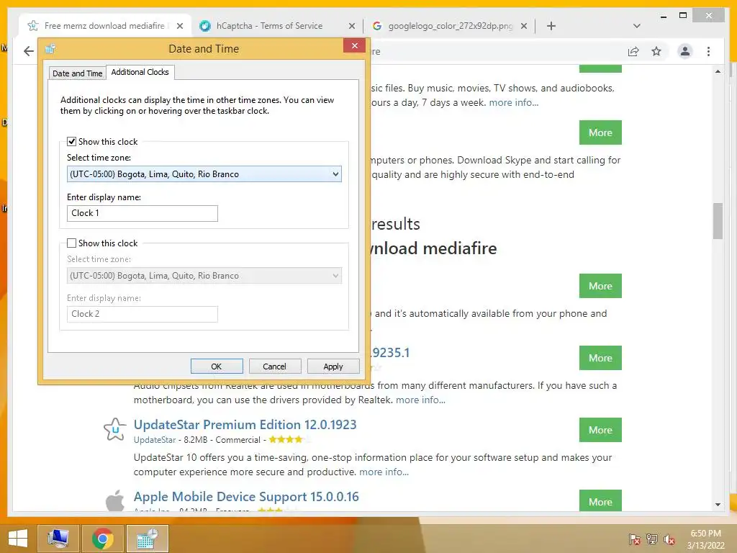Bookmark page with the star icon
This screenshot has height=553, width=737.
[x=656, y=51]
